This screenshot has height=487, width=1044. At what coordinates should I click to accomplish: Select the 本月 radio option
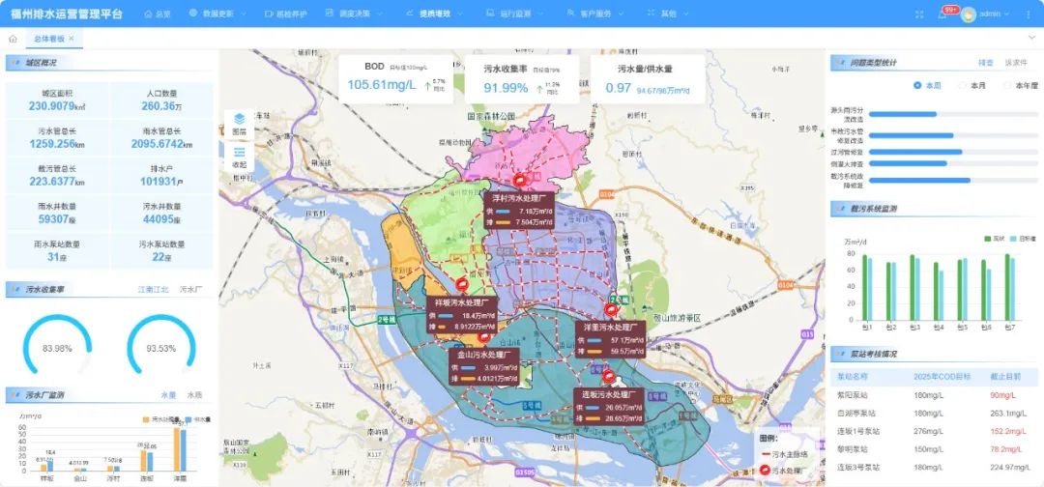tap(972, 85)
